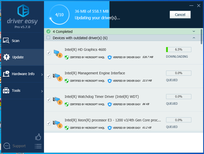Open the Update section
The height and width of the screenshot is (154, 204).
click(23, 57)
